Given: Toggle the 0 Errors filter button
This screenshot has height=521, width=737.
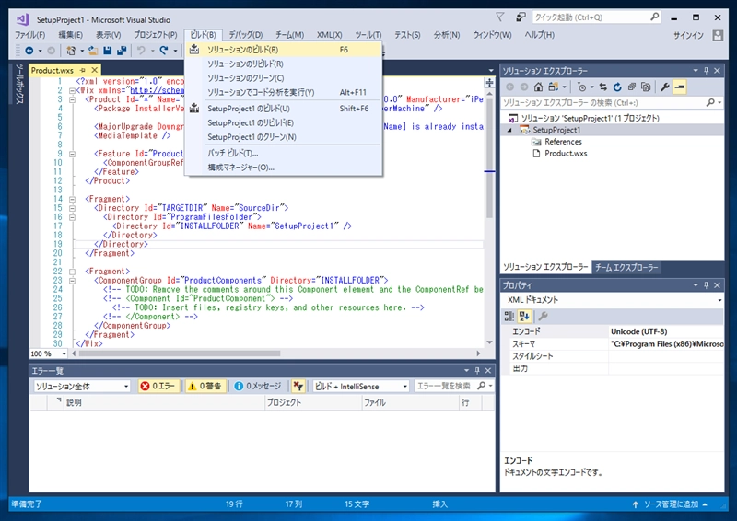Looking at the screenshot, I should 158,387.
